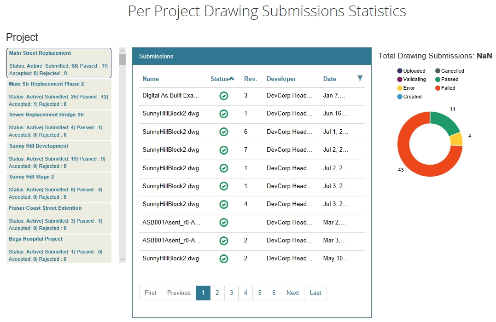Viewport: 496px width, 322px height.
Task: Jump to Last page of submissions
Action: (315, 293)
